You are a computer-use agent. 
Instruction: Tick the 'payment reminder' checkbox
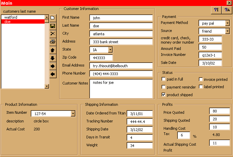(x=163, y=87)
